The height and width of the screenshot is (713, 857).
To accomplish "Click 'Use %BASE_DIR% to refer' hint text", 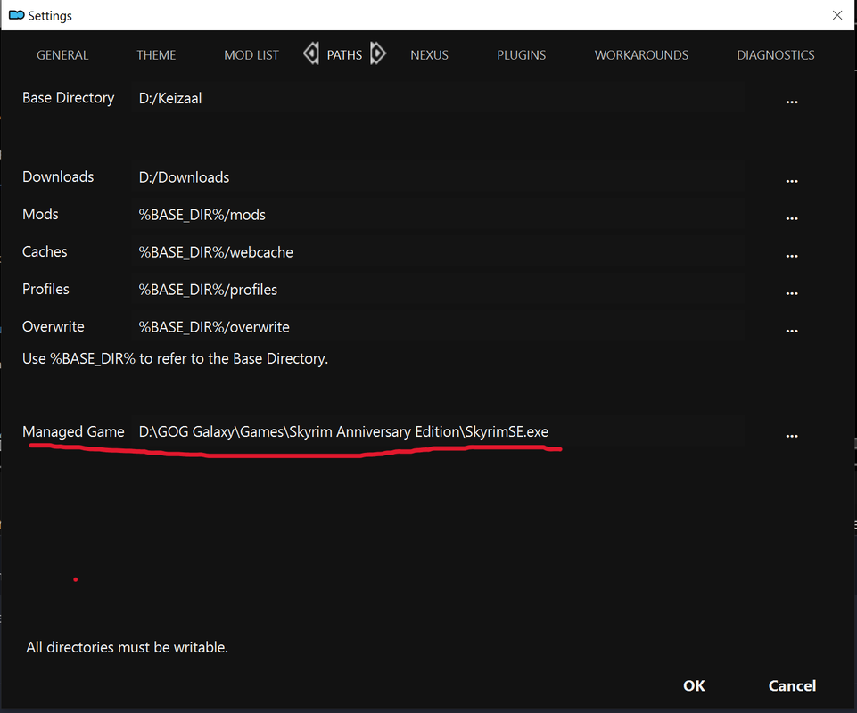I will [x=175, y=358].
